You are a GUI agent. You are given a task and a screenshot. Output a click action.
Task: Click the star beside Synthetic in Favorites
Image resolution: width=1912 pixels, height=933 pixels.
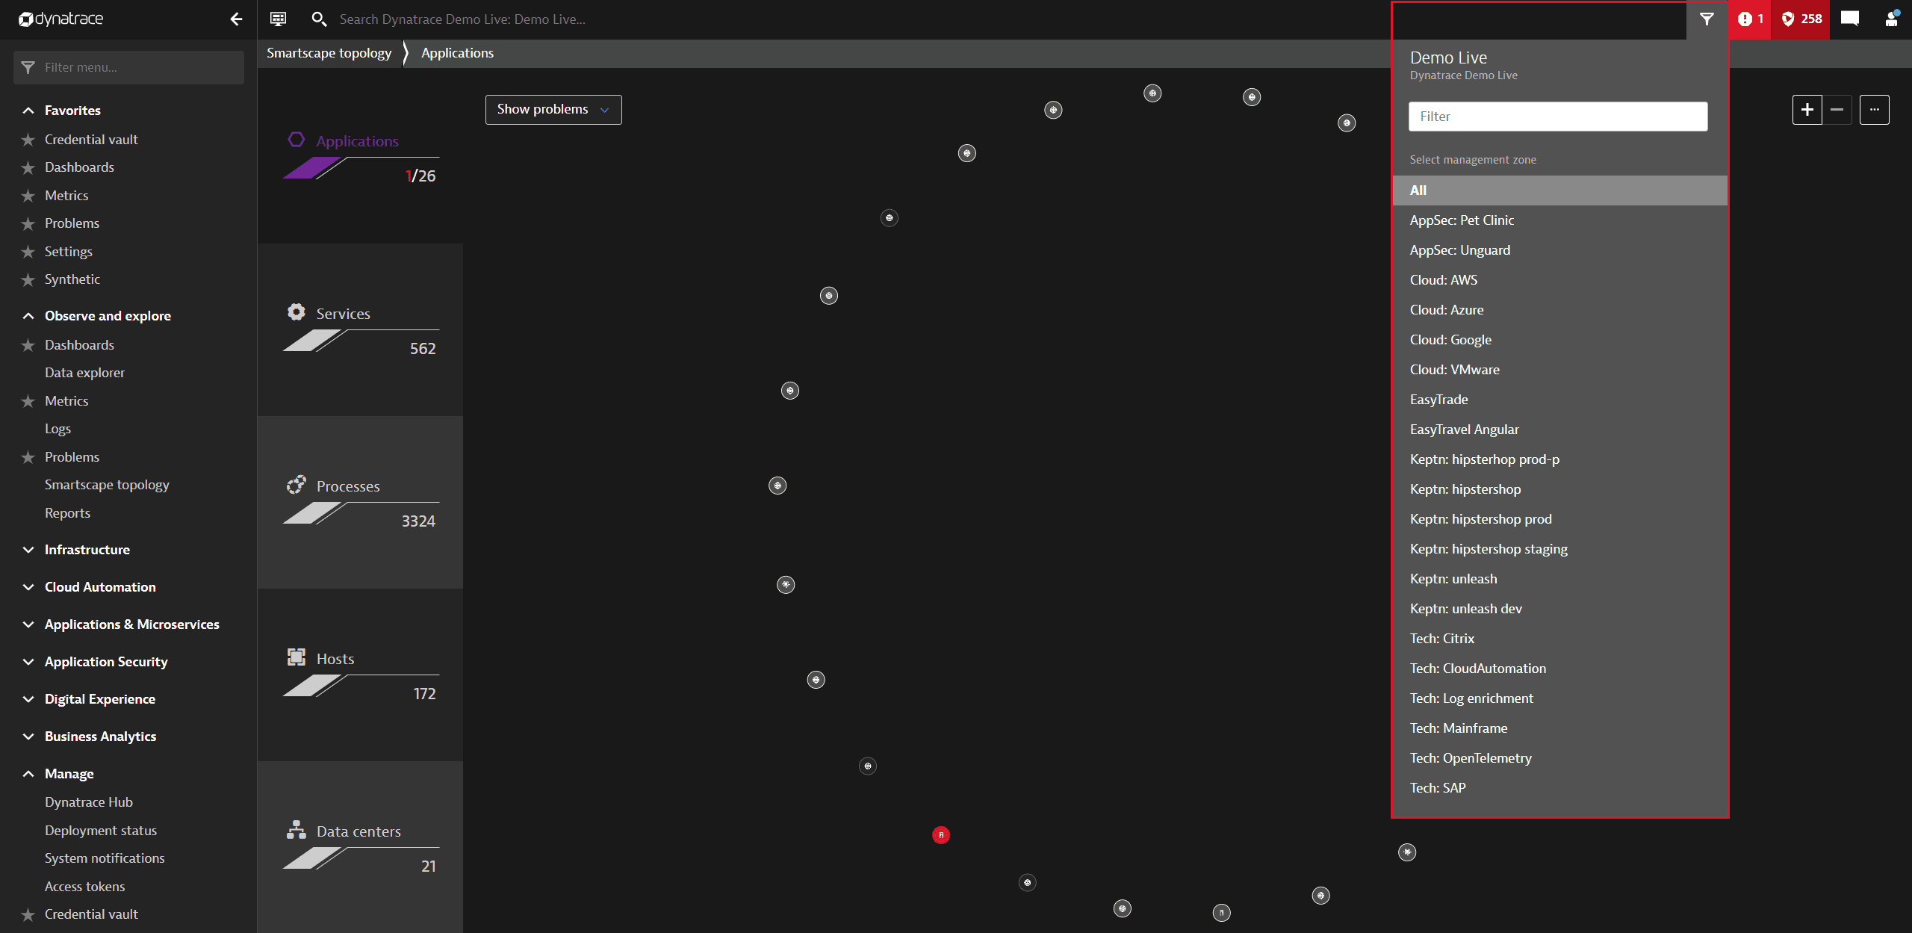[x=28, y=280]
